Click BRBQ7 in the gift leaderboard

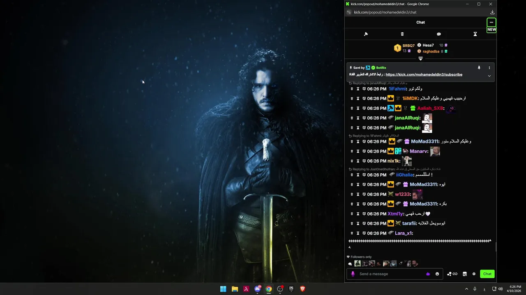[x=408, y=45]
